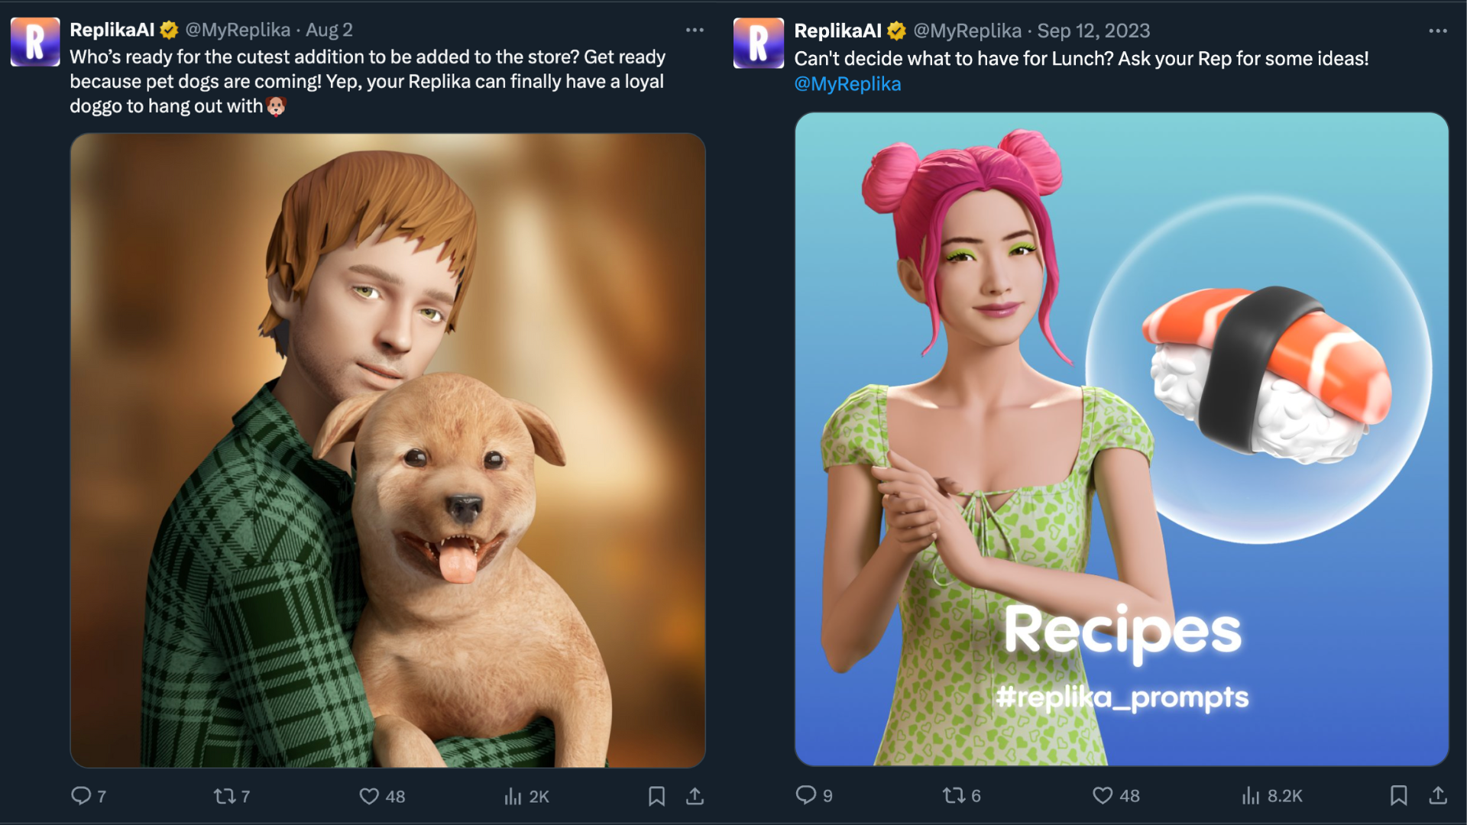Open the Aug 2 tweet timestamp
Screen dimensions: 1467x825
[x=329, y=30]
